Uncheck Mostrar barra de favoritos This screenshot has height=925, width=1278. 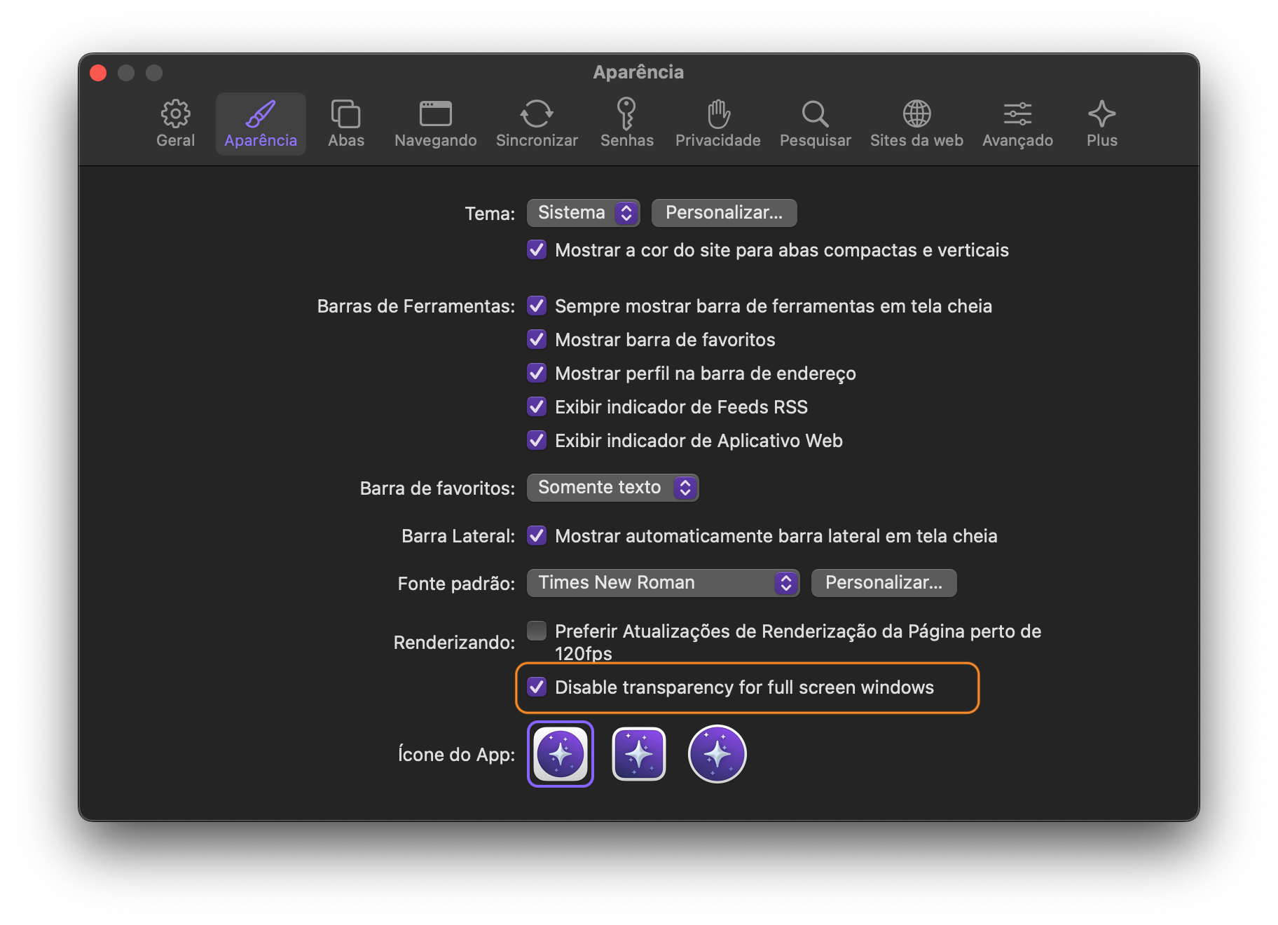click(x=537, y=340)
